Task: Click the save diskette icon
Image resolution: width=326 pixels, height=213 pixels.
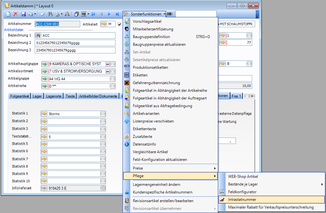Action: (x=23, y=14)
